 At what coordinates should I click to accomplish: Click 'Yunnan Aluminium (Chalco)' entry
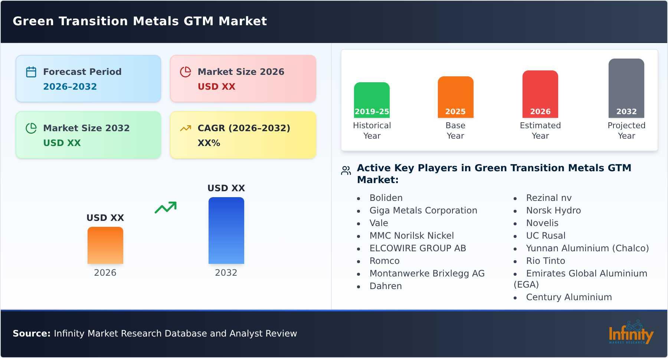coord(587,248)
